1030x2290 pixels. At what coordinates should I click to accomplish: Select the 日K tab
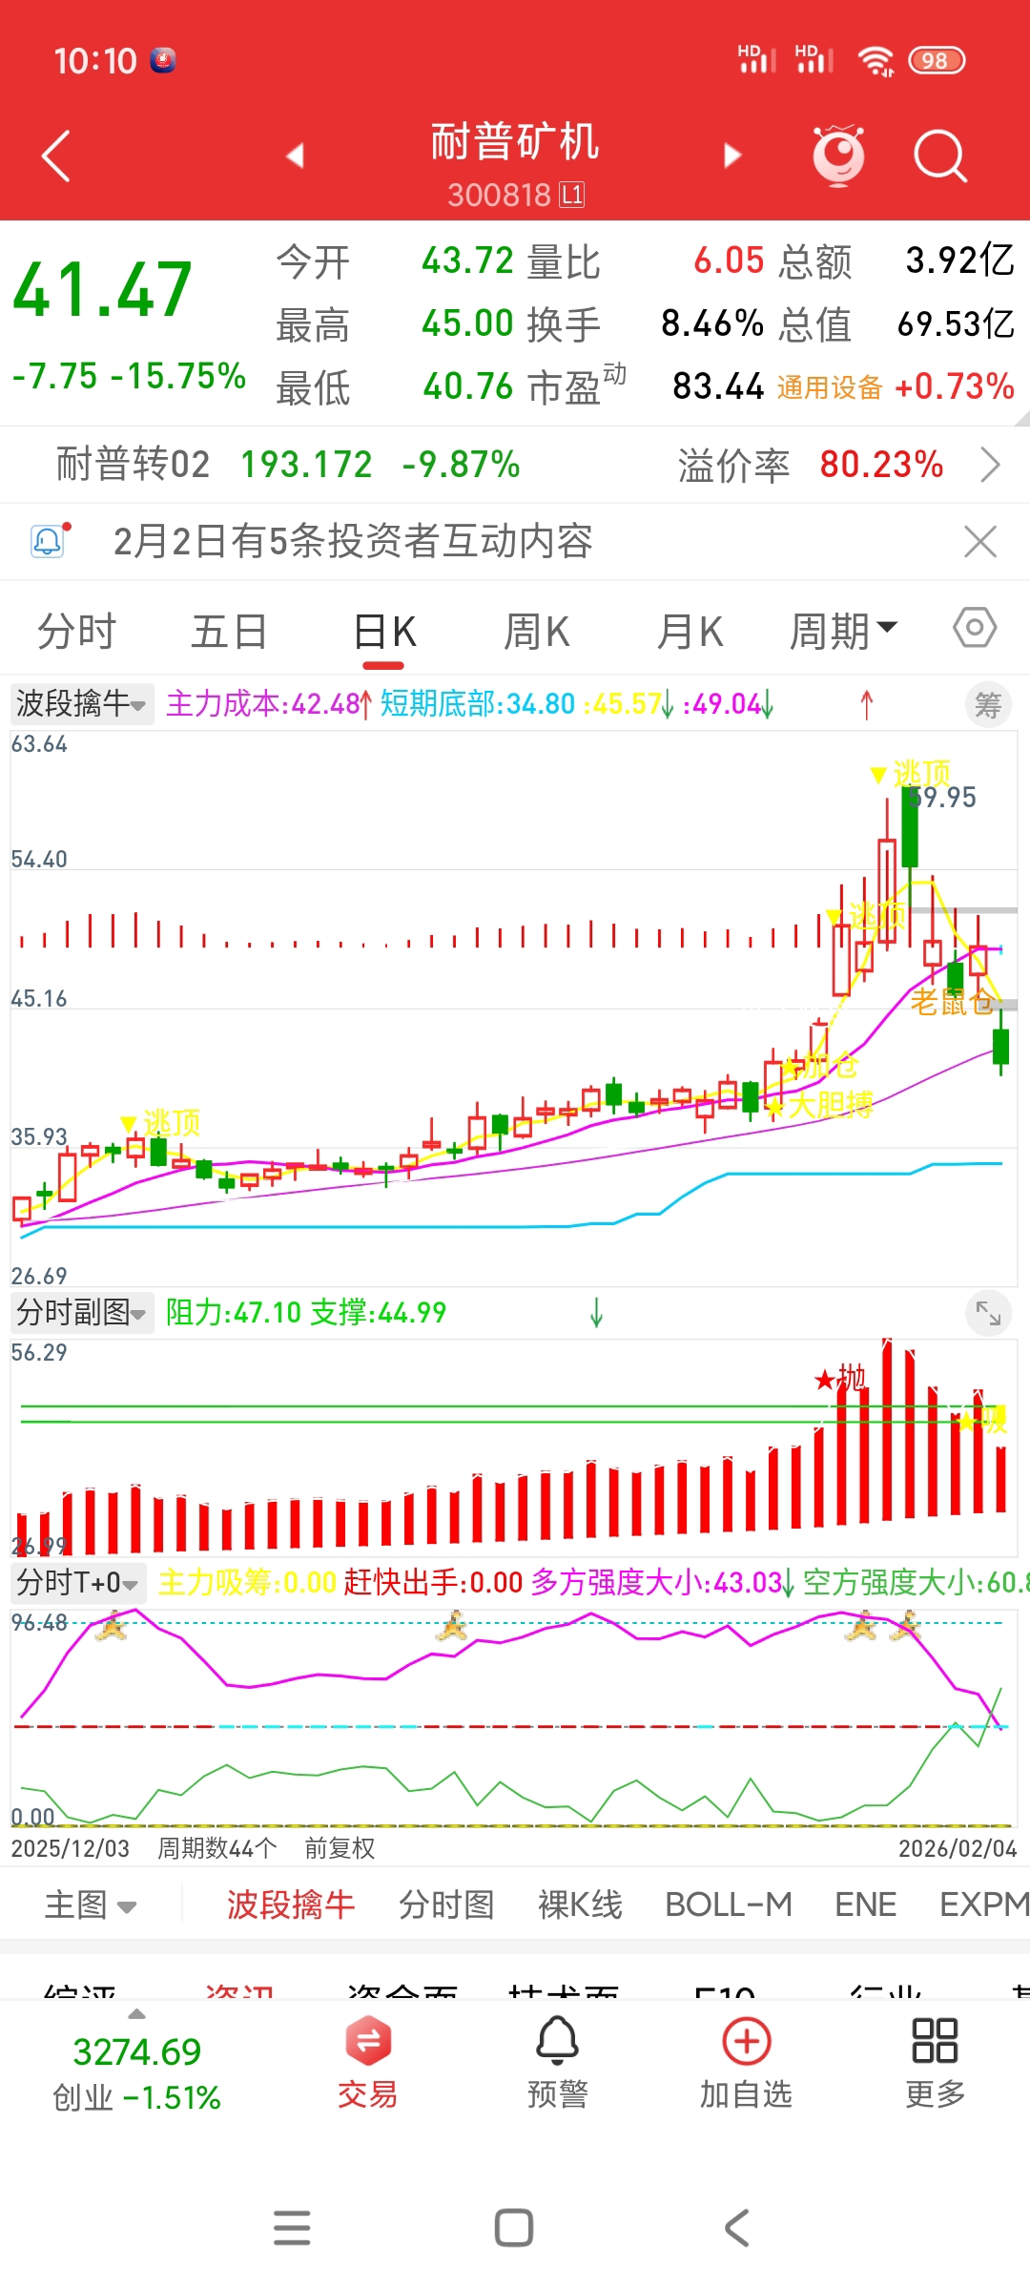tap(385, 632)
